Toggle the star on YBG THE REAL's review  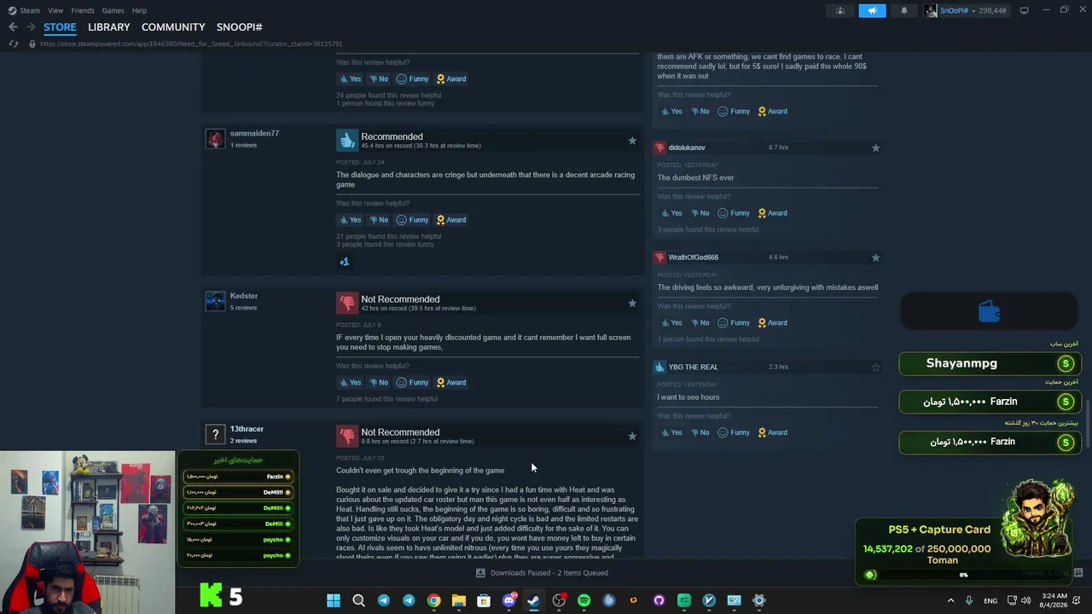click(x=875, y=368)
